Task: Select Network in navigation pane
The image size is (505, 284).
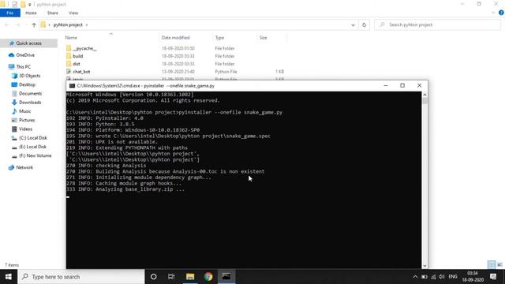Action: click(24, 167)
